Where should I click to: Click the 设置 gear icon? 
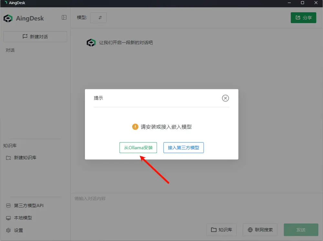[x=8, y=230]
